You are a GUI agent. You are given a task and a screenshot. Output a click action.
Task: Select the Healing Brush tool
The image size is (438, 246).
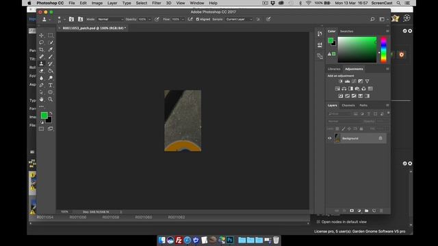(x=41, y=57)
